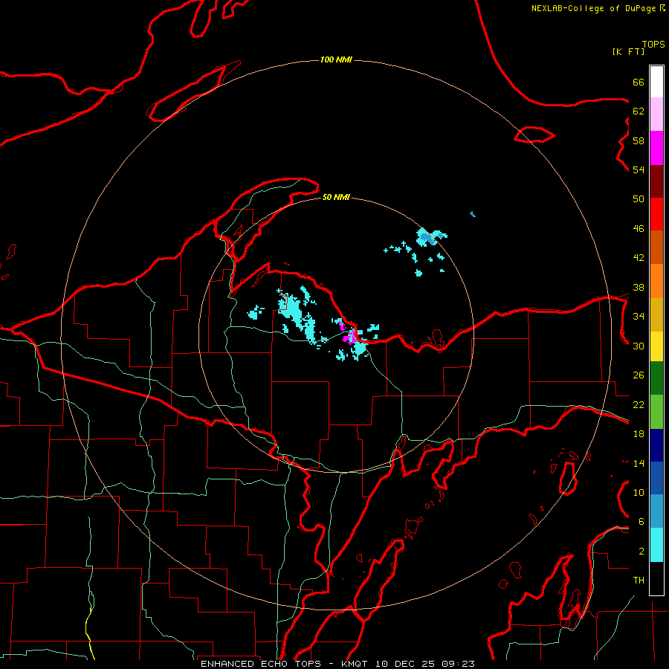669x669 pixels.
Task: Click the navy 14-18 kft legend swatch
Action: point(656,445)
